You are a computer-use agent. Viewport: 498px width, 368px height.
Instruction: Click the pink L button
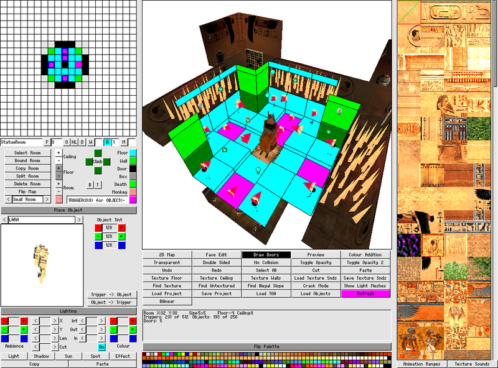point(59,200)
